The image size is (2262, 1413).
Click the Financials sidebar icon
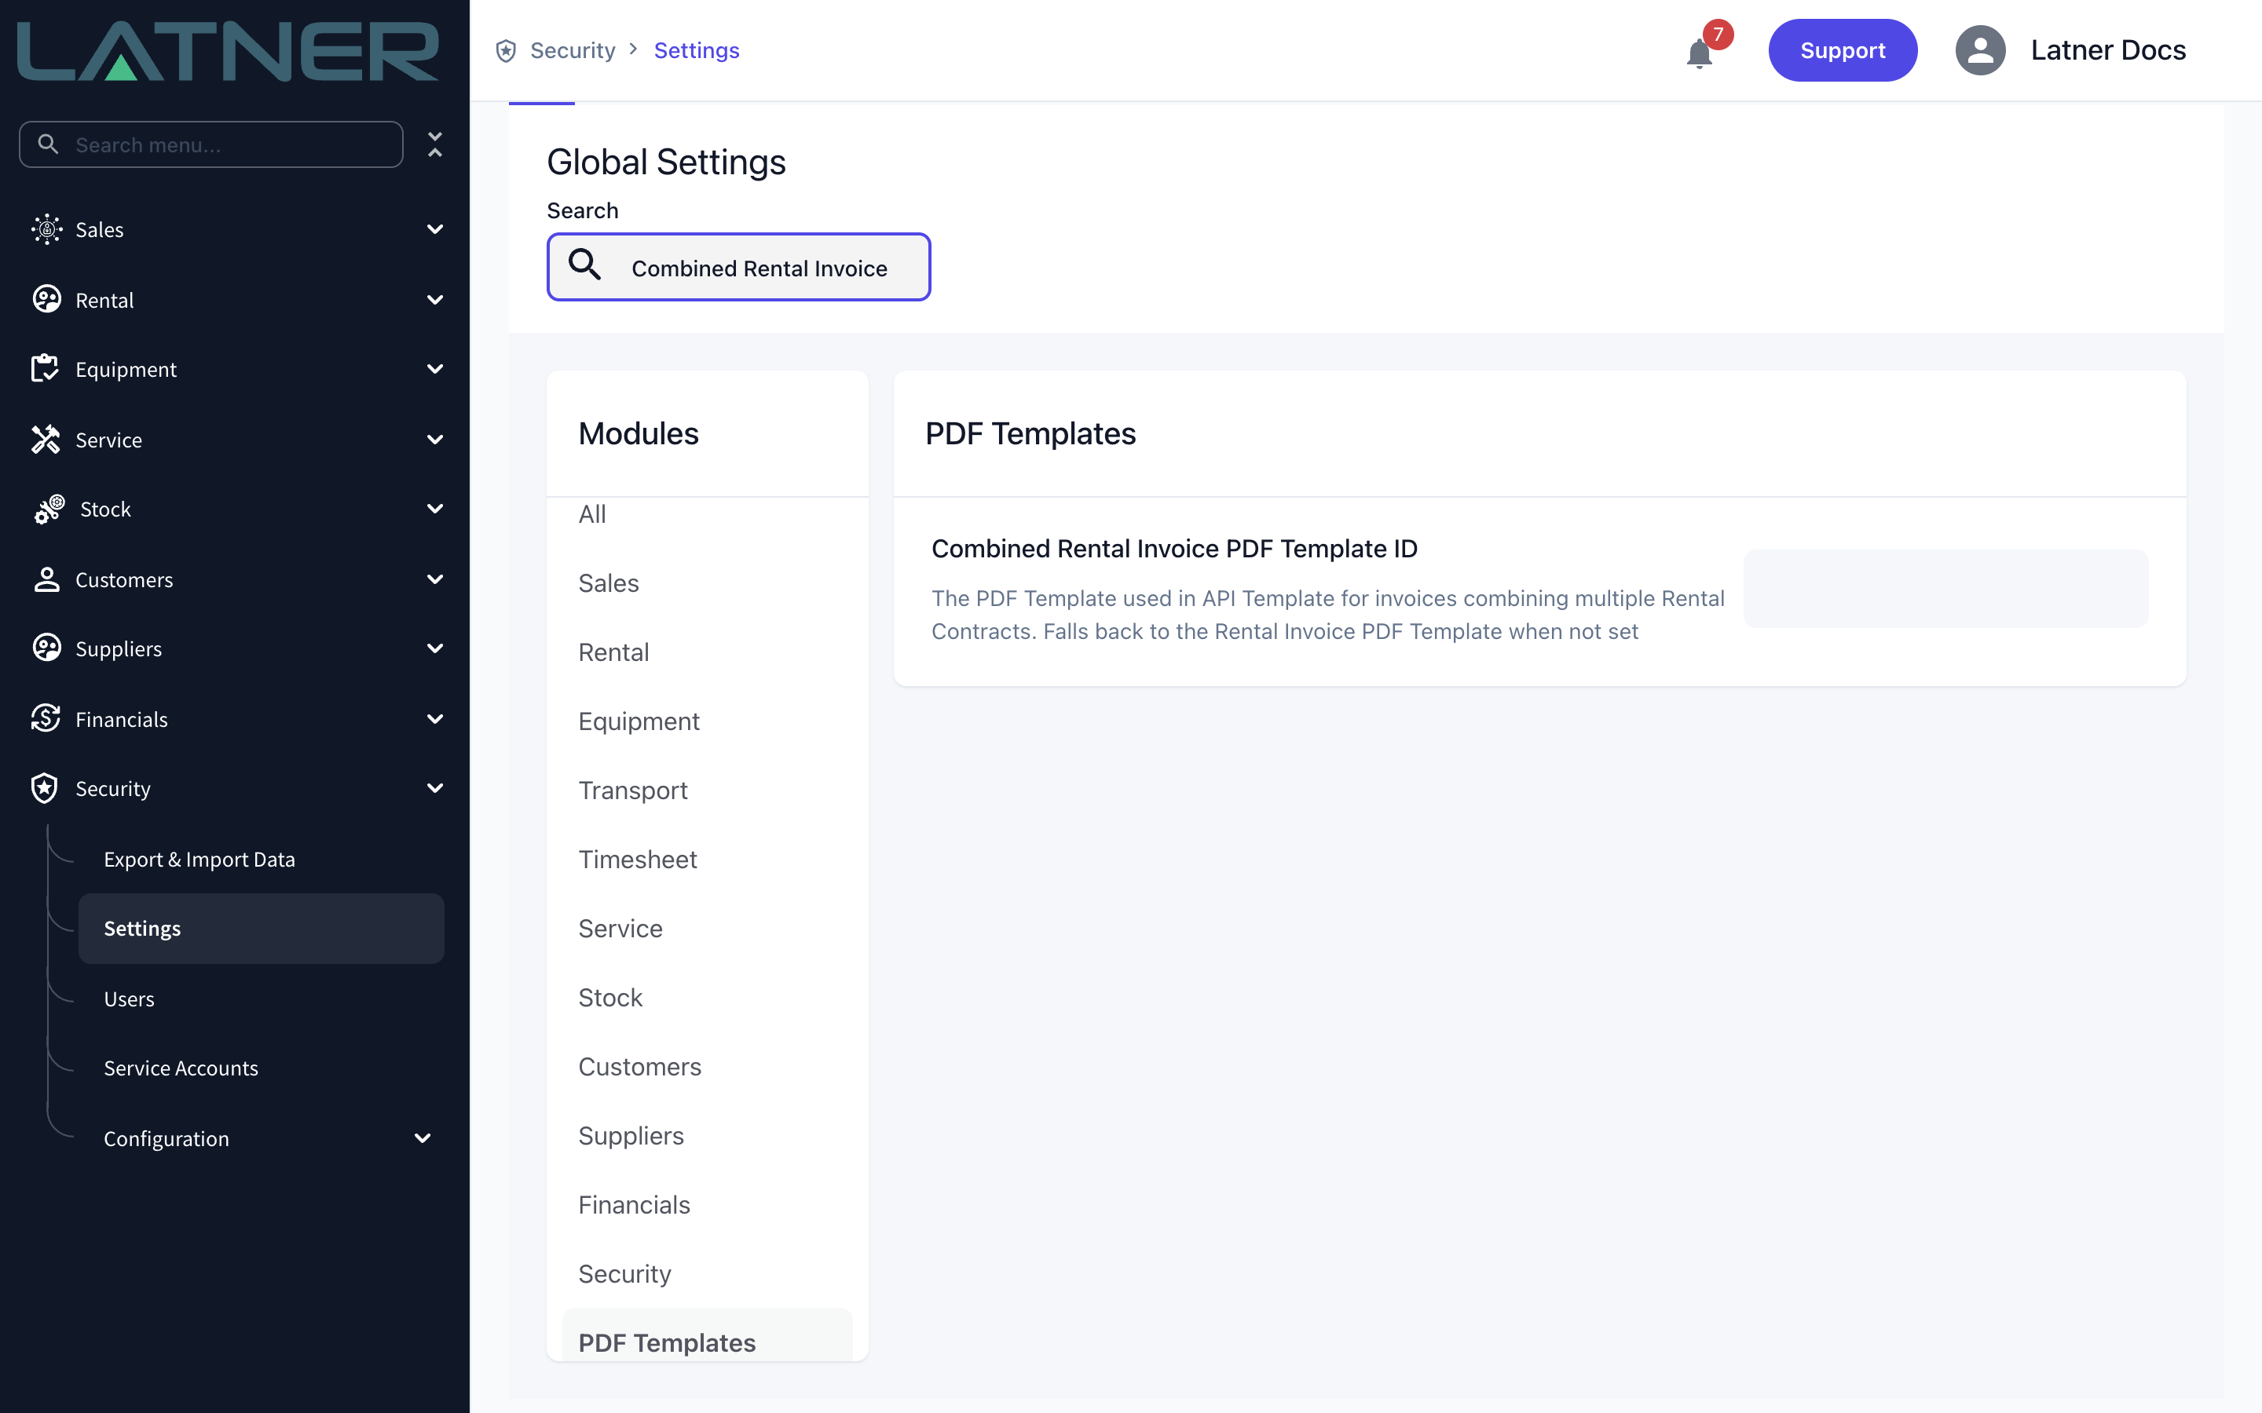[46, 718]
